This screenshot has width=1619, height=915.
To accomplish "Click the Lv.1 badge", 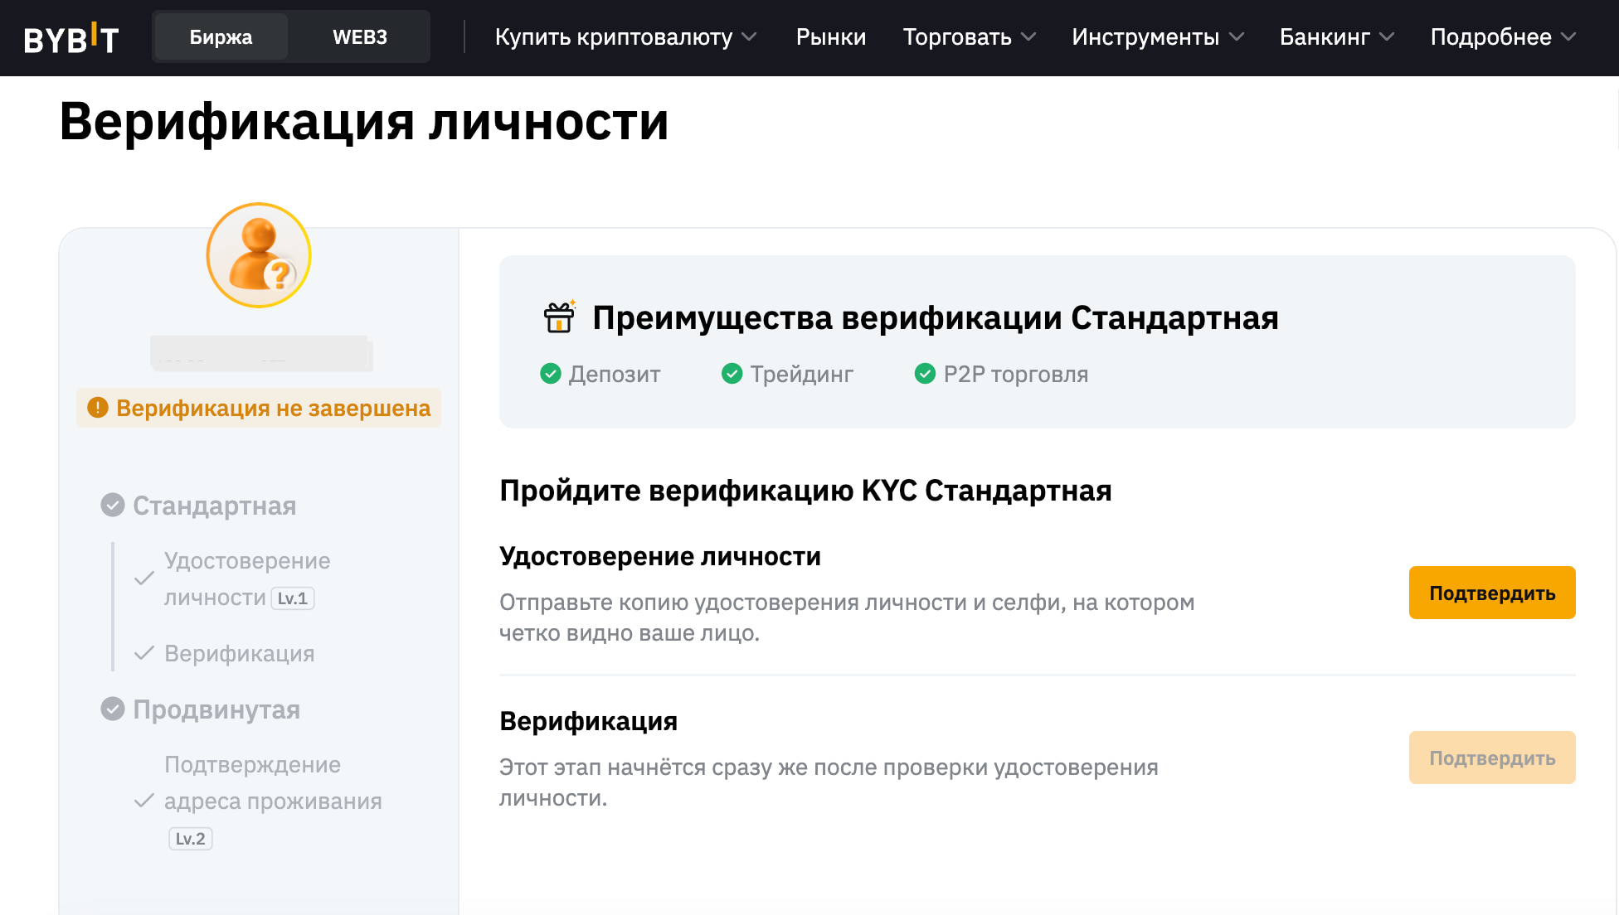I will [x=293, y=598].
